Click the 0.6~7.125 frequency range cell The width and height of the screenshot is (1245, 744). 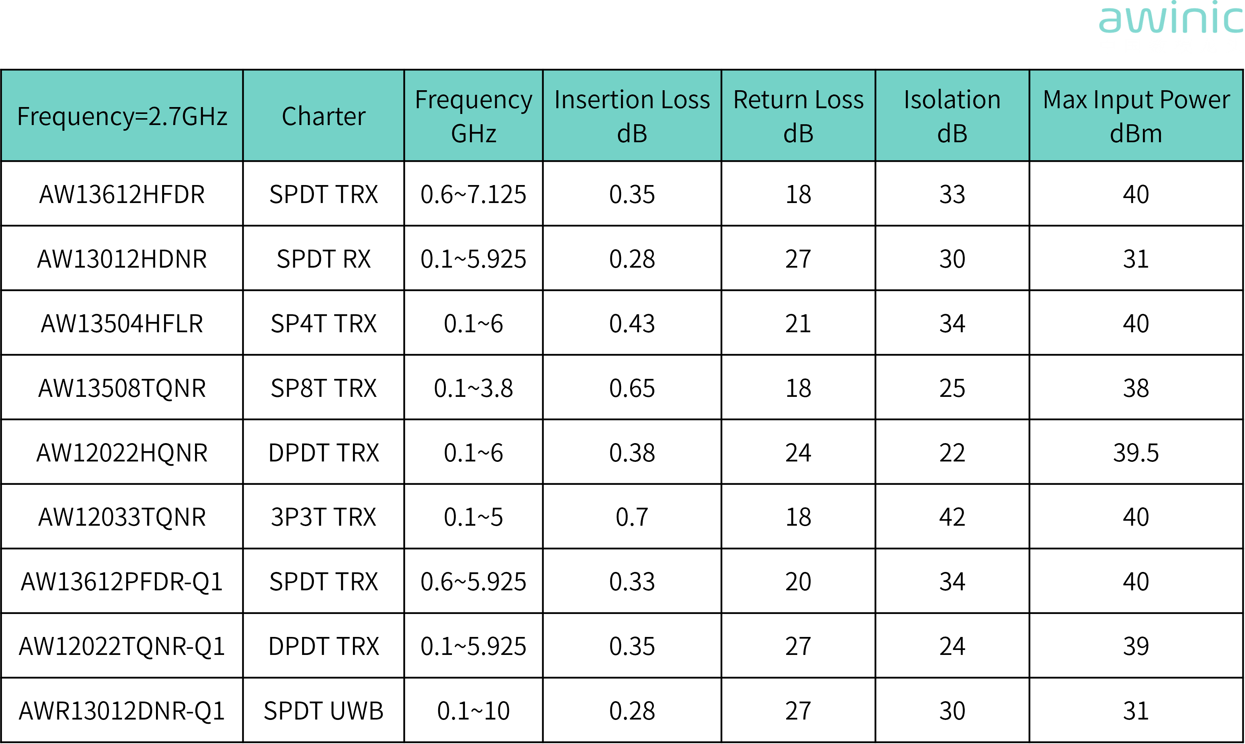(x=473, y=195)
